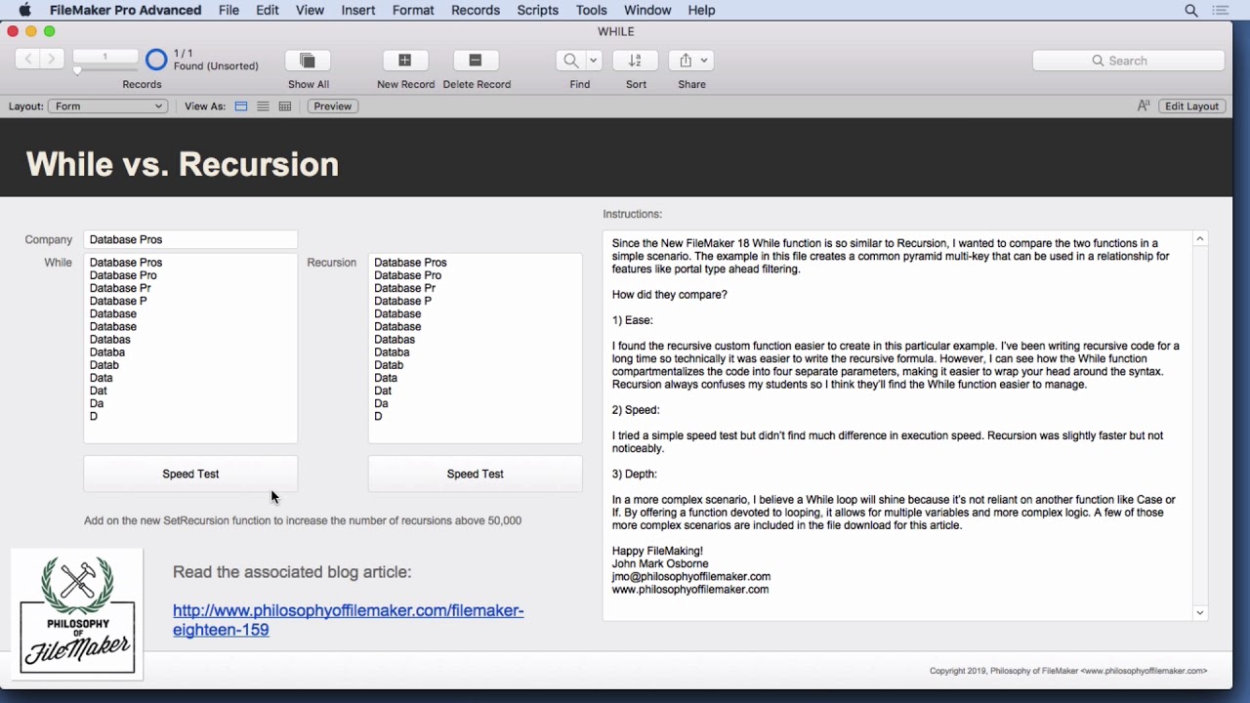Click the Edit Layout button
The image size is (1250, 703).
click(1192, 106)
